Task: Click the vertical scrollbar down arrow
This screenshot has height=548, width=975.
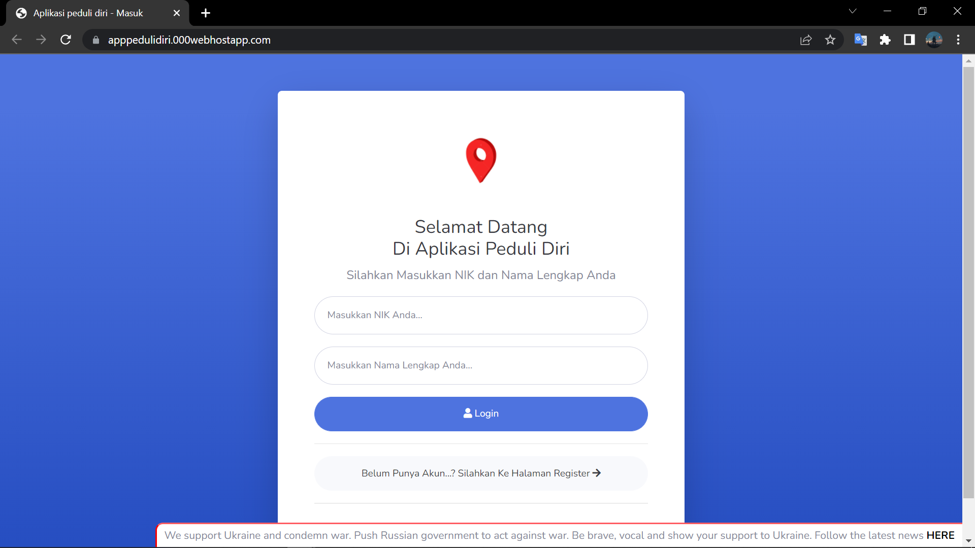Action: 968,541
